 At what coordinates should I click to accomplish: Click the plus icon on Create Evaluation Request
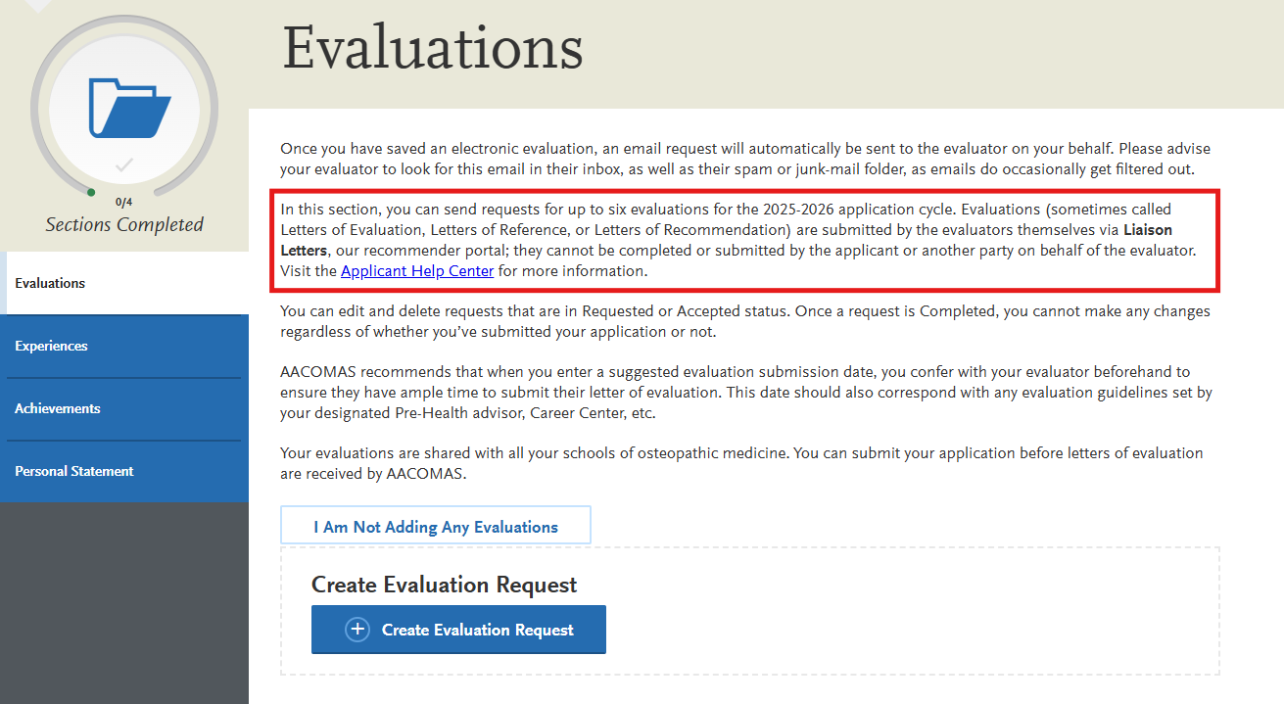[357, 630]
